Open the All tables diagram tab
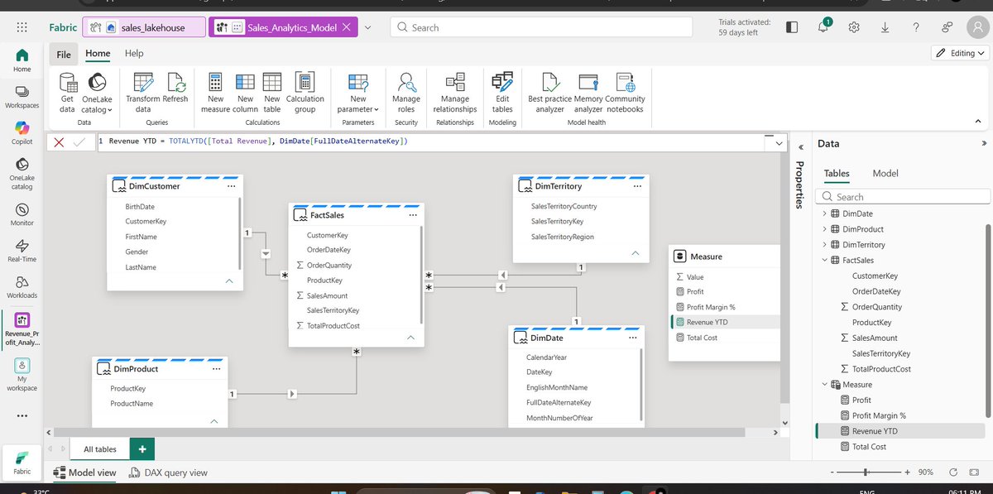Screen dimensions: 993x494 point(99,449)
